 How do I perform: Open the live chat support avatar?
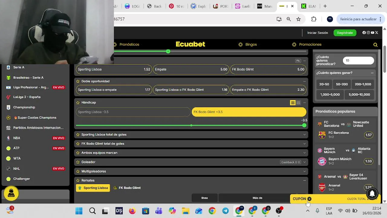[x=11, y=193]
